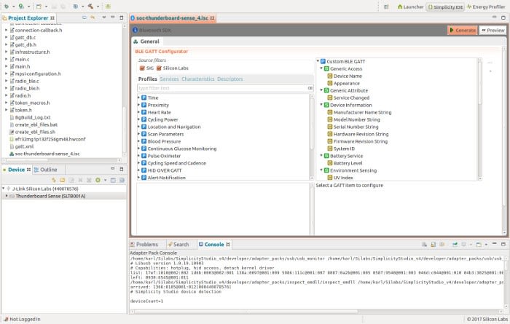The height and width of the screenshot is (324, 510).
Task: Open the Debug icon dropdown arrow
Action: [x=13, y=7]
